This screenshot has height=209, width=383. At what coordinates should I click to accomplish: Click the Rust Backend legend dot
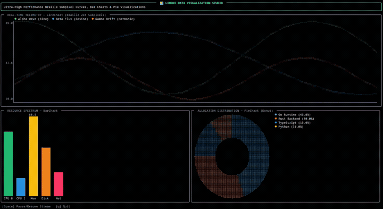click(x=276, y=119)
